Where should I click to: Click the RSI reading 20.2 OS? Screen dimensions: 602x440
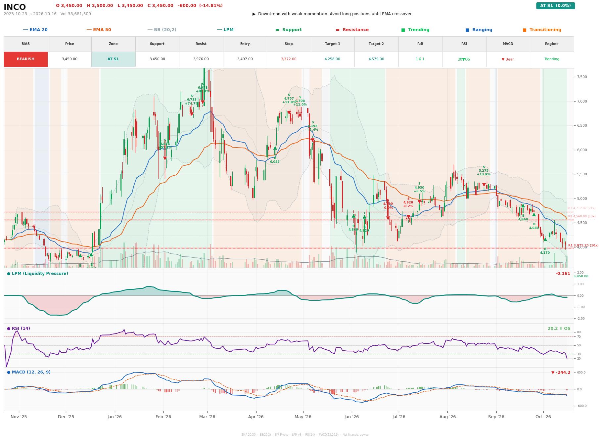[559, 329]
